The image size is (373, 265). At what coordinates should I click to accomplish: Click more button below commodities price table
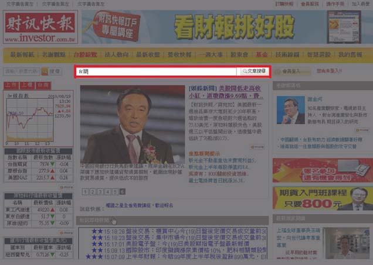pos(66,233)
